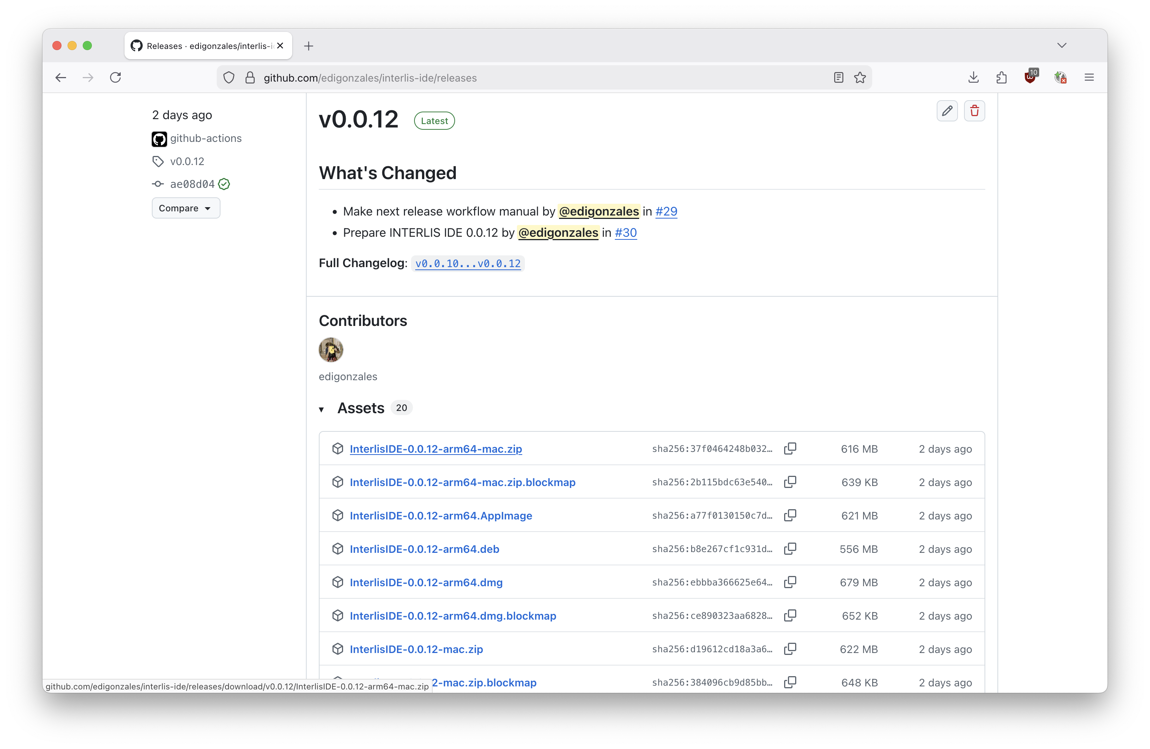This screenshot has width=1150, height=749.
Task: Bookmark this page with the star icon
Action: [x=860, y=78]
